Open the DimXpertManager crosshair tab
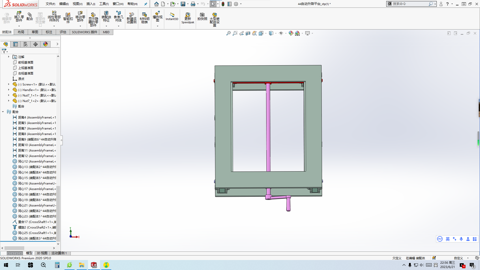 (35, 44)
